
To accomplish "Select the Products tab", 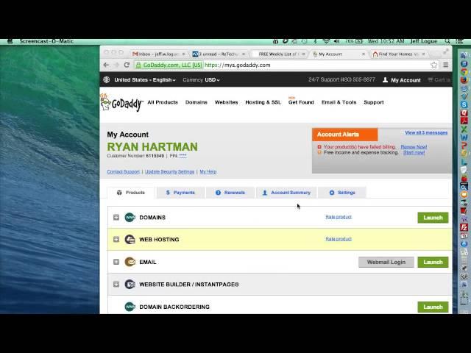I will click(x=131, y=193).
